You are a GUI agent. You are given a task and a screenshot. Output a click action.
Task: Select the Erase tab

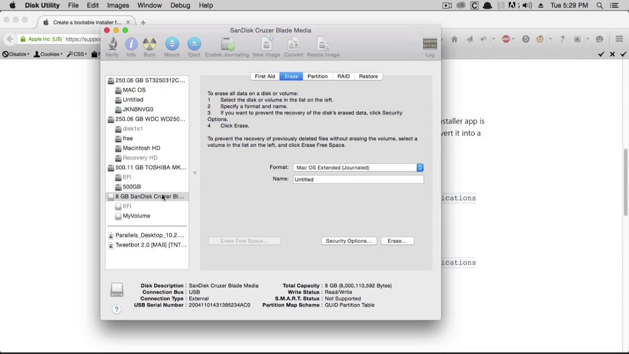click(x=291, y=76)
